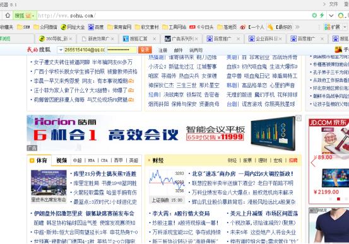349x244 pixels.
Task: Expand the dropdown arrow next to 扩展
Action: pos(345,27)
